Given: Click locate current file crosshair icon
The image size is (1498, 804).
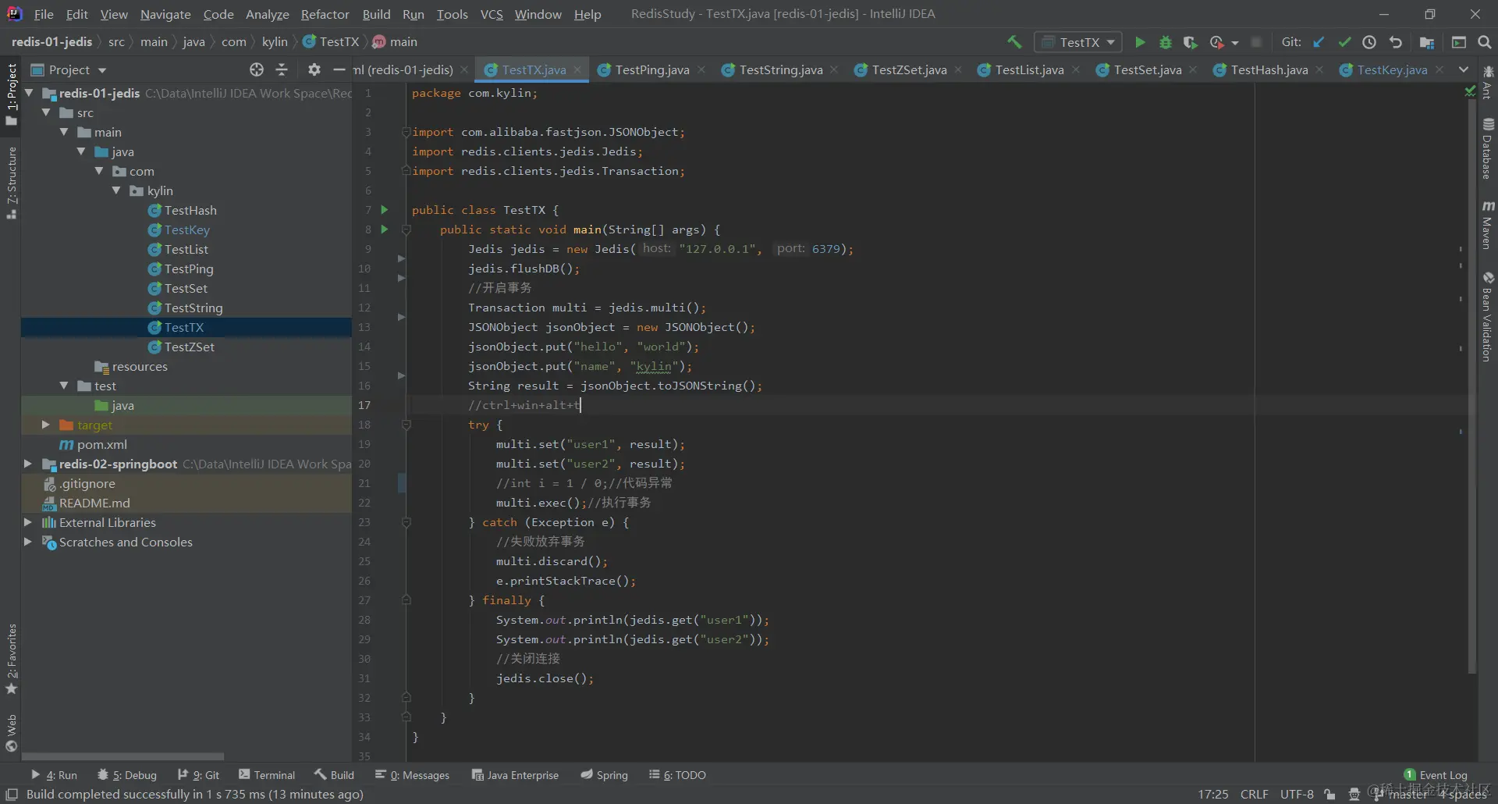Looking at the screenshot, I should (x=257, y=69).
